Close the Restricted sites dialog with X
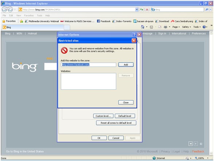Viewport: 214px width, 161px height. pos(134,41)
